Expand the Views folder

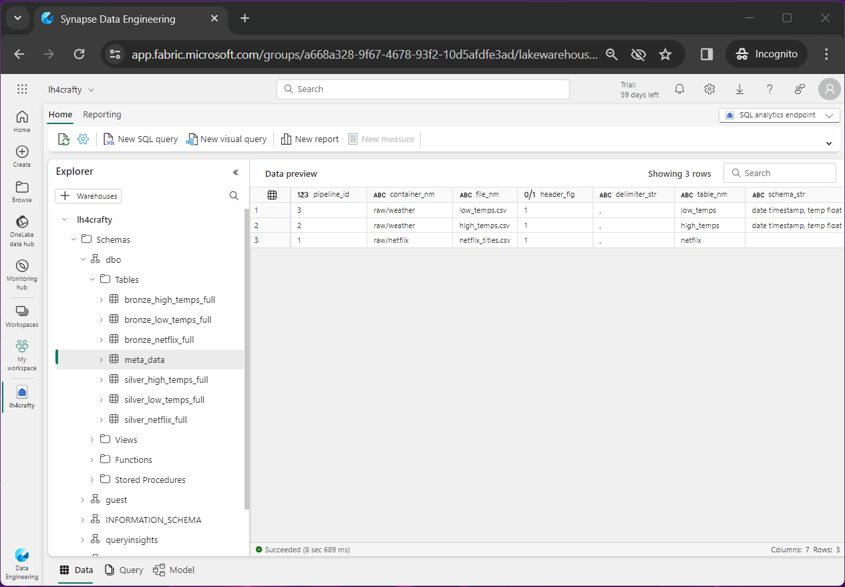click(92, 440)
